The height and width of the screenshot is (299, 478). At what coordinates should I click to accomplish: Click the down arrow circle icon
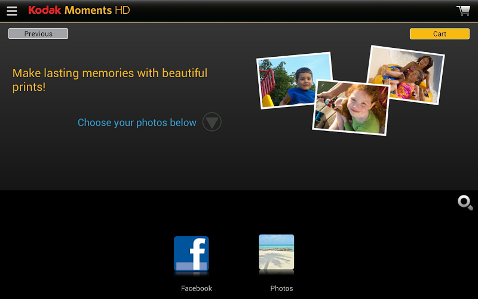pyautogui.click(x=212, y=122)
